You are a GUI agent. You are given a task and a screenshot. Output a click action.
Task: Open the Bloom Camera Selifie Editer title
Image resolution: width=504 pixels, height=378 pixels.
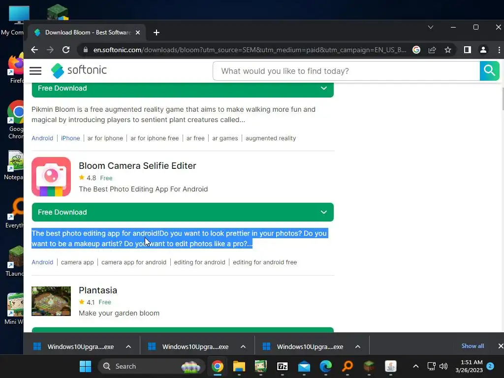[x=137, y=165]
